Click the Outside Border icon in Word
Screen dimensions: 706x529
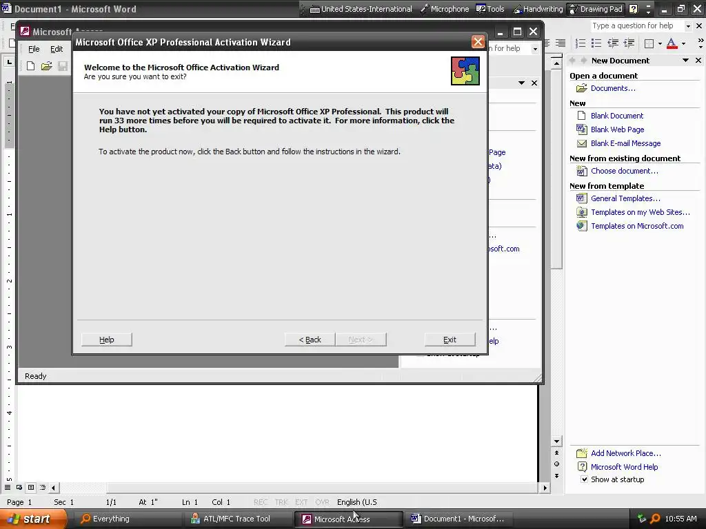(x=649, y=43)
